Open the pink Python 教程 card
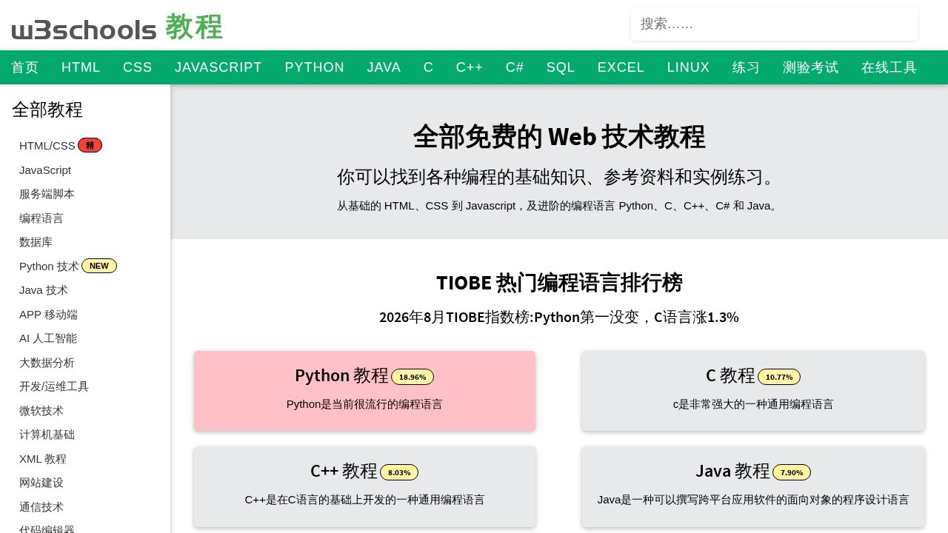 click(x=364, y=391)
